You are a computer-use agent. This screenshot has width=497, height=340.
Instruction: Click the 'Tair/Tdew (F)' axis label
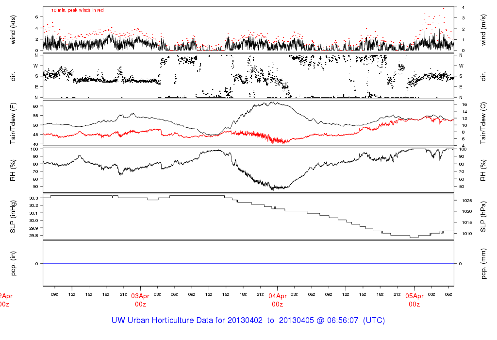(13, 123)
